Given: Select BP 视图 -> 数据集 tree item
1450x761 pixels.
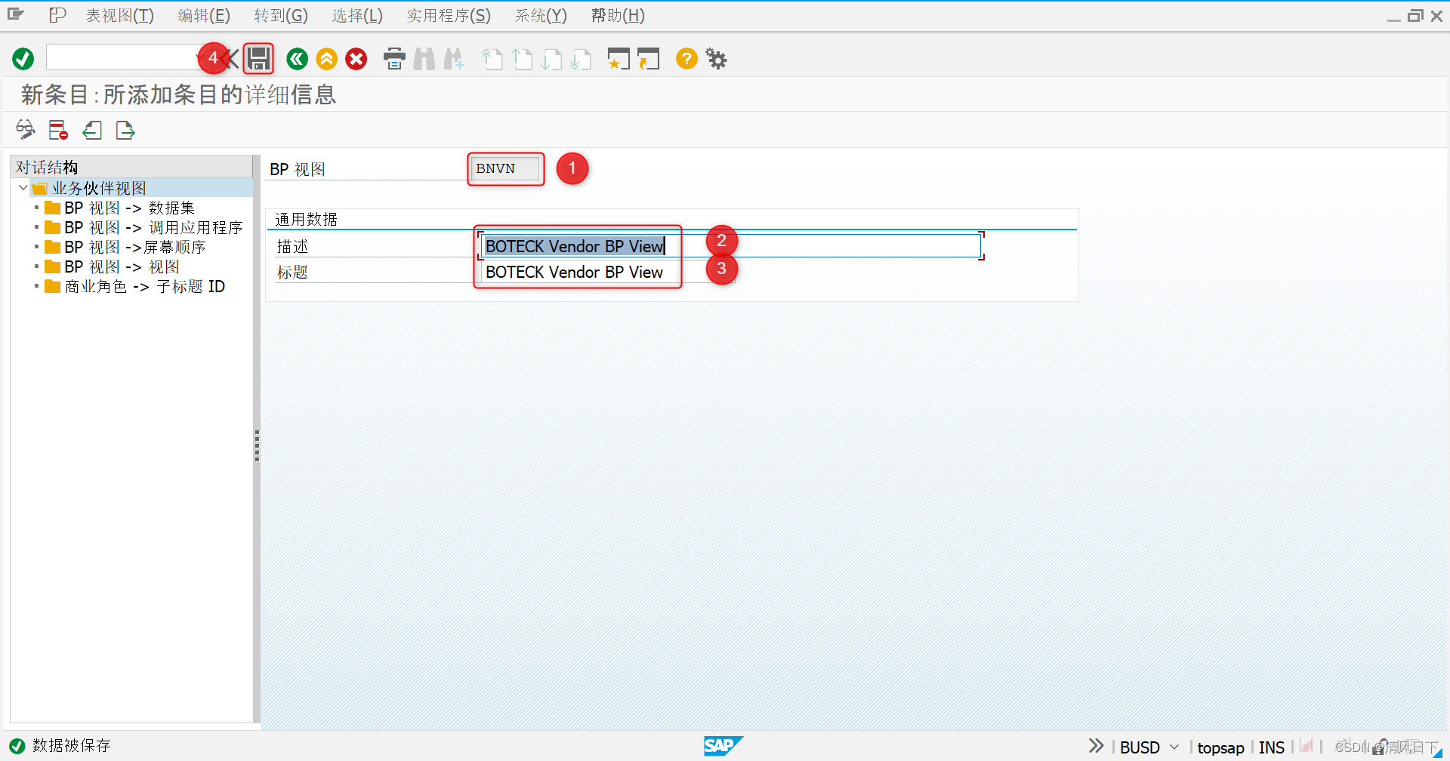Looking at the screenshot, I should tap(129, 208).
